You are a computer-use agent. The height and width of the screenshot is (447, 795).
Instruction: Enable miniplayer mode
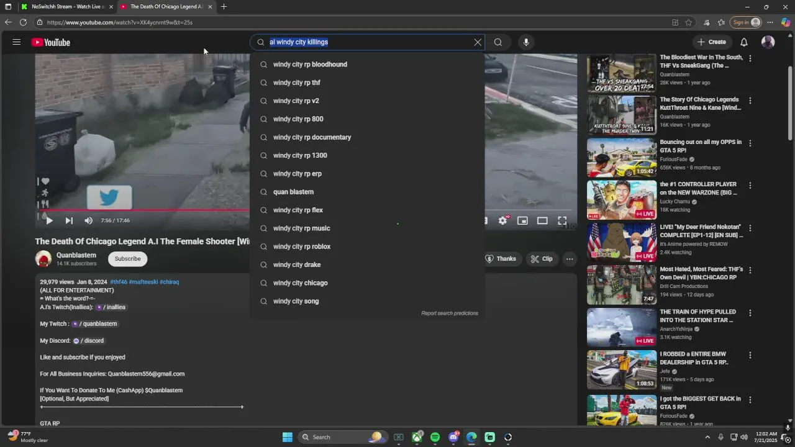click(523, 220)
